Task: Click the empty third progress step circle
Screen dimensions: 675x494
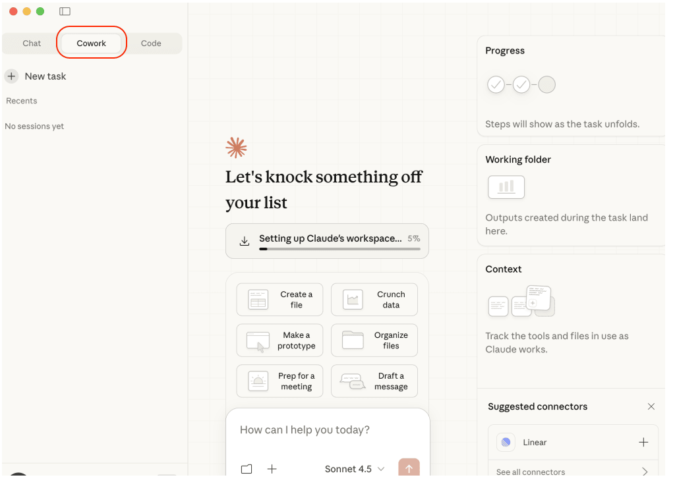Action: [546, 85]
